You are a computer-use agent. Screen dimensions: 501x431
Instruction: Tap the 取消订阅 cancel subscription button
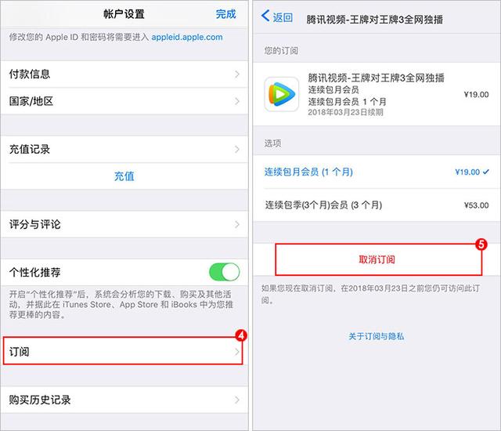point(379,259)
